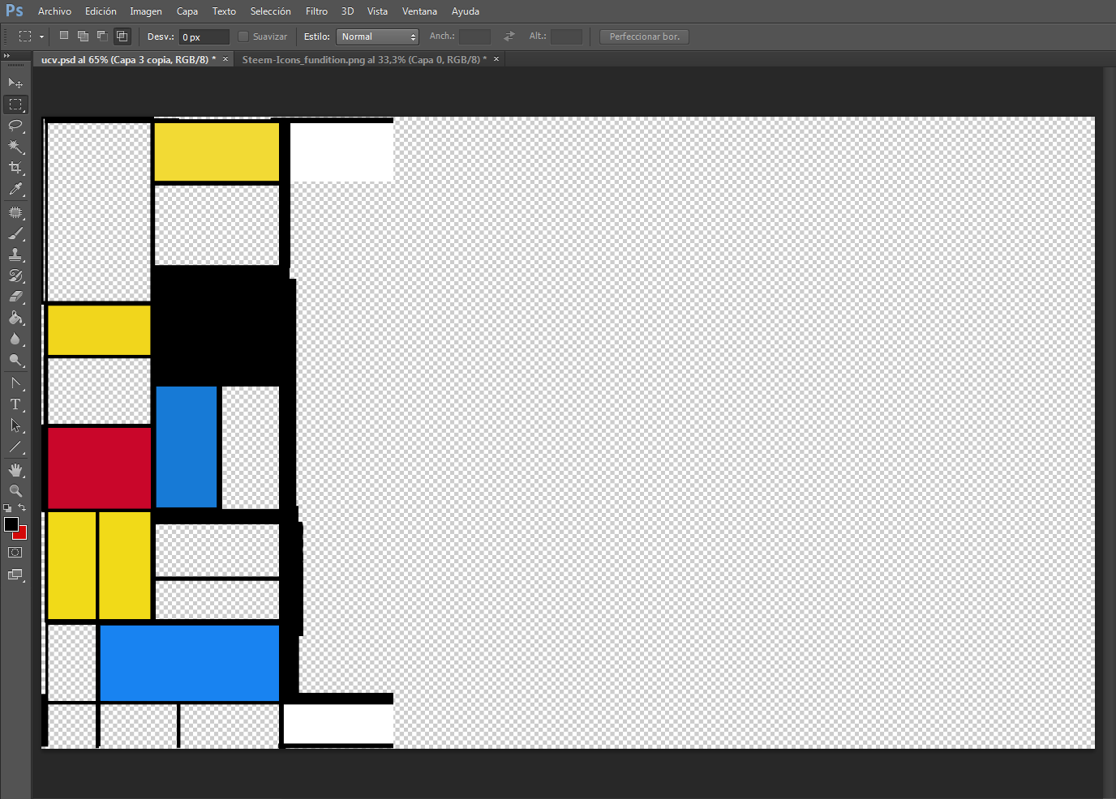This screenshot has width=1116, height=799.
Task: Open the Ventana menu
Action: [419, 11]
